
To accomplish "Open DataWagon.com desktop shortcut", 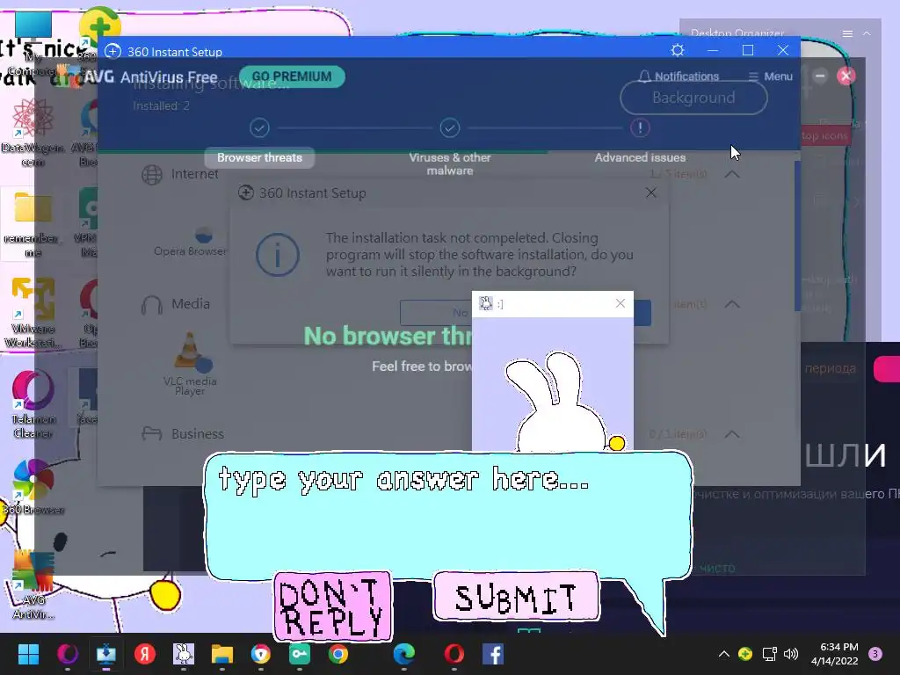I will [33, 132].
